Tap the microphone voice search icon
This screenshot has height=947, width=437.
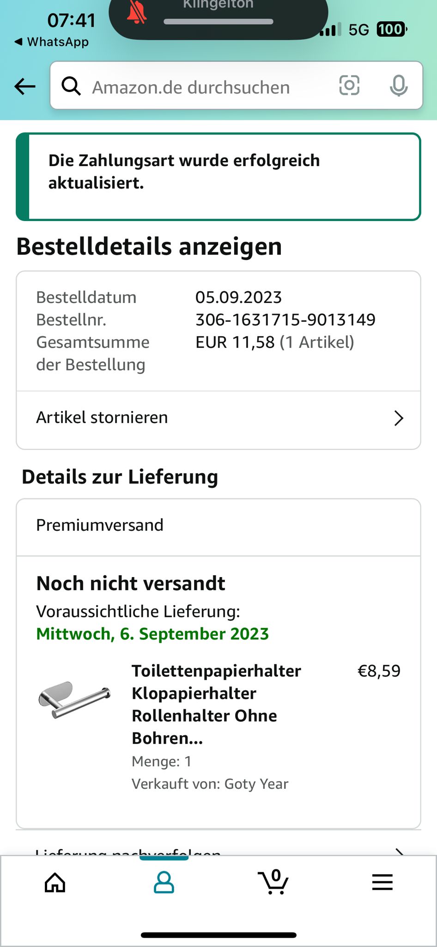pyautogui.click(x=398, y=86)
